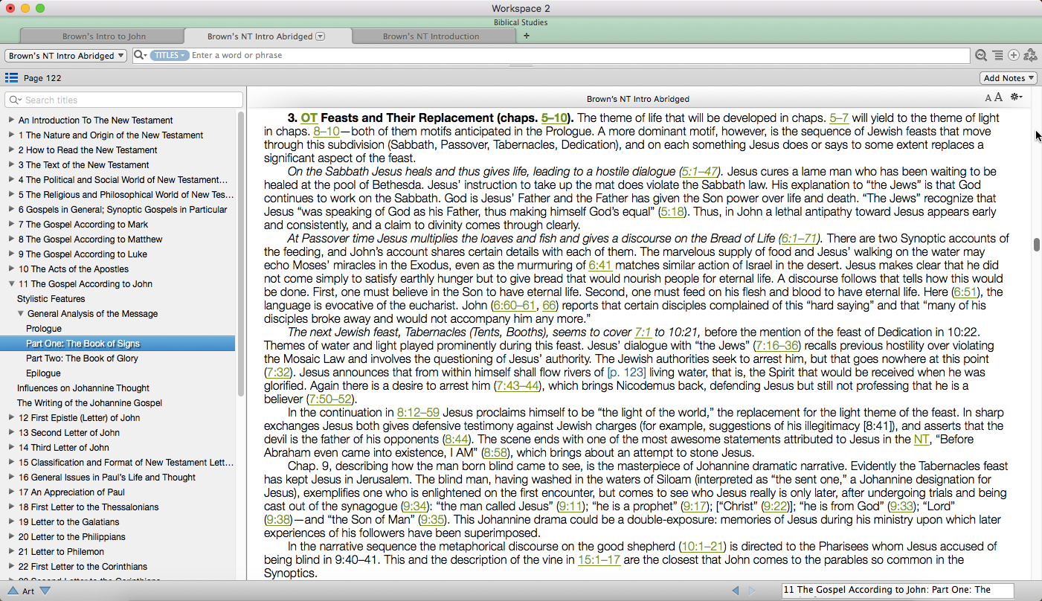The height and width of the screenshot is (601, 1042).
Task: Click the search magnifier icon beside the toolbar
Action: (981, 56)
